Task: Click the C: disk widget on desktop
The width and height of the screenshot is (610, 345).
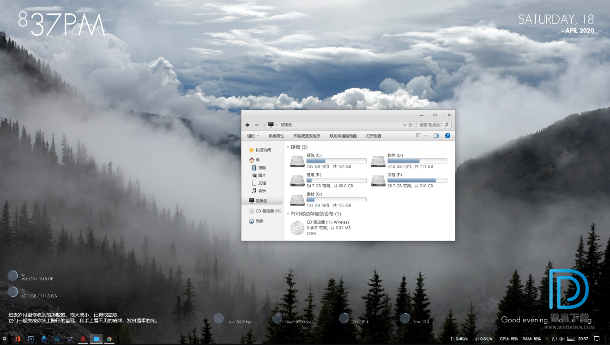Action: [12, 276]
